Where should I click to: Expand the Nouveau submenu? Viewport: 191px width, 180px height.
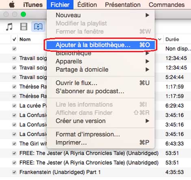101,15
